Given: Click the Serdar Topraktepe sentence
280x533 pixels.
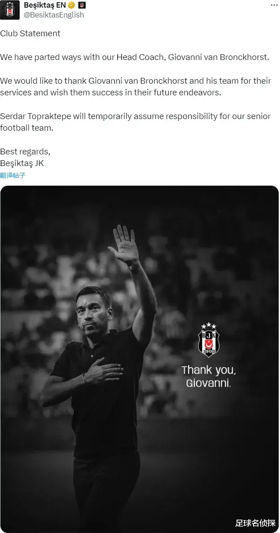Looking at the screenshot, I should [135, 122].
